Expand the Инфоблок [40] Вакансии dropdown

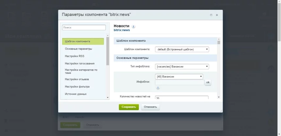[x=179, y=76]
